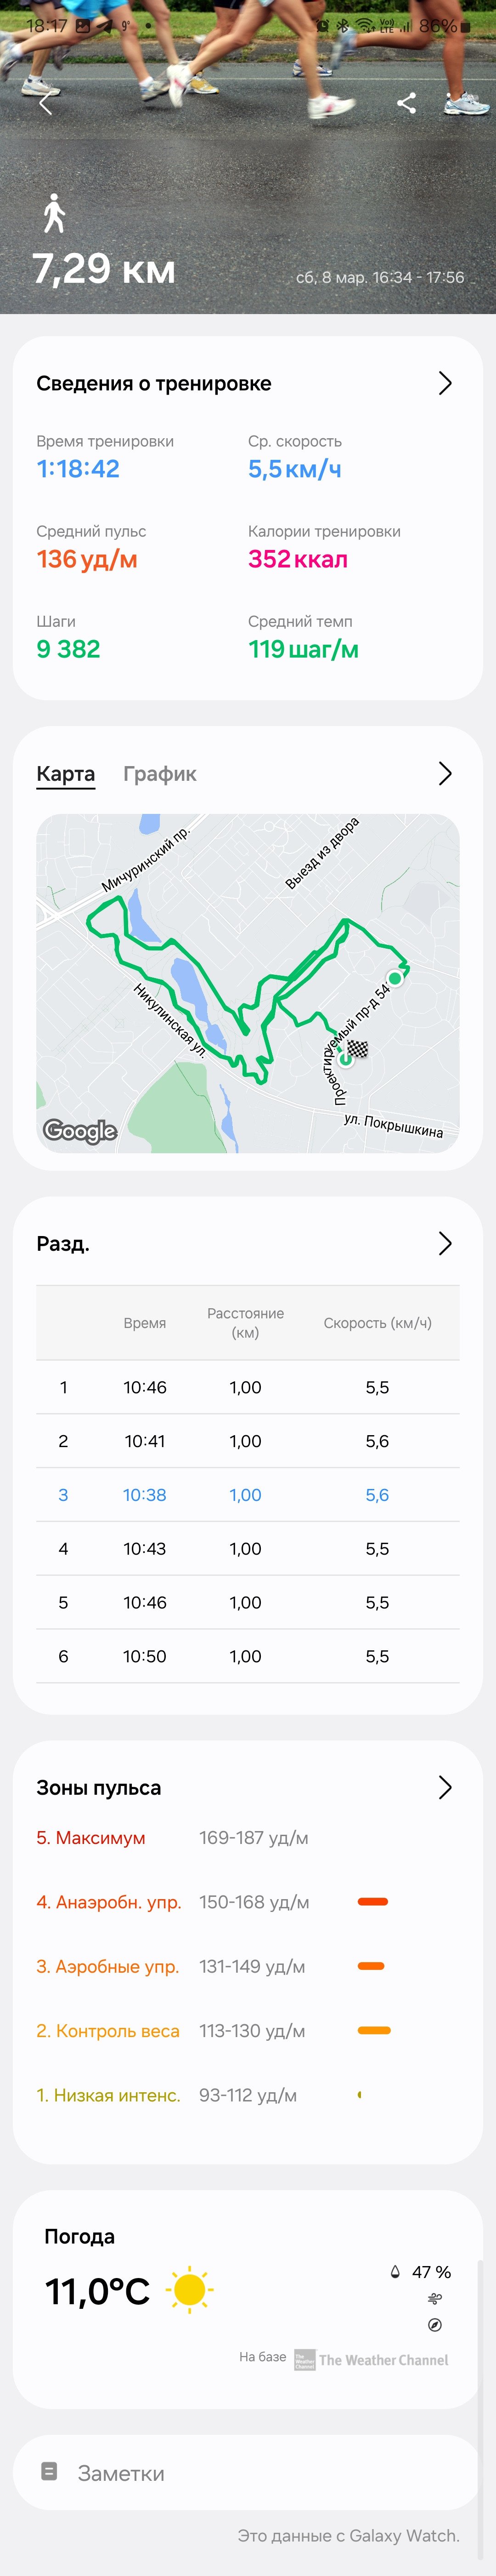Screen dimensions: 496x2576
Task: Expand Зоны пульса section chevron
Action: click(x=445, y=1787)
